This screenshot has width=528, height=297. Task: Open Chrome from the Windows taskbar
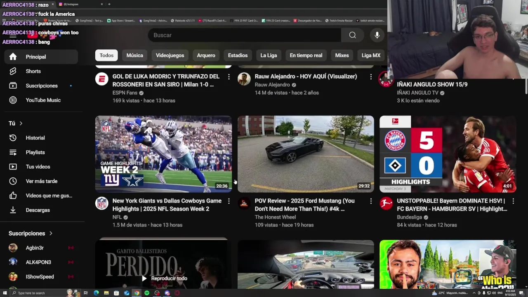coord(137,293)
